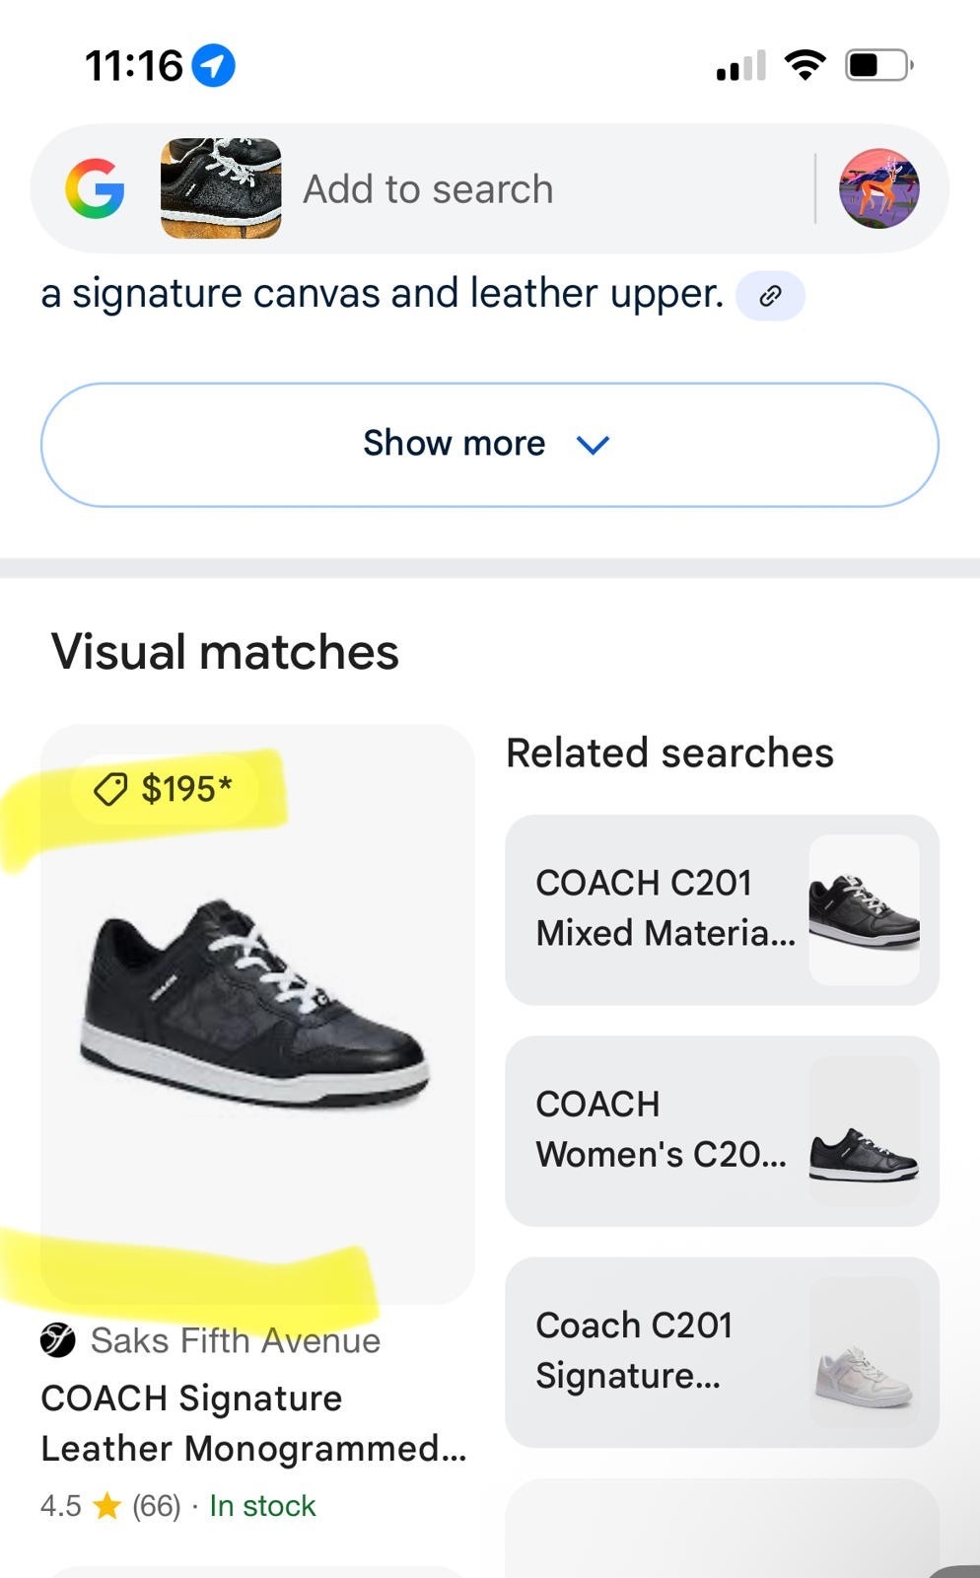The image size is (980, 1578).
Task: Select Coach C201 Signature related search
Action: (722, 1351)
